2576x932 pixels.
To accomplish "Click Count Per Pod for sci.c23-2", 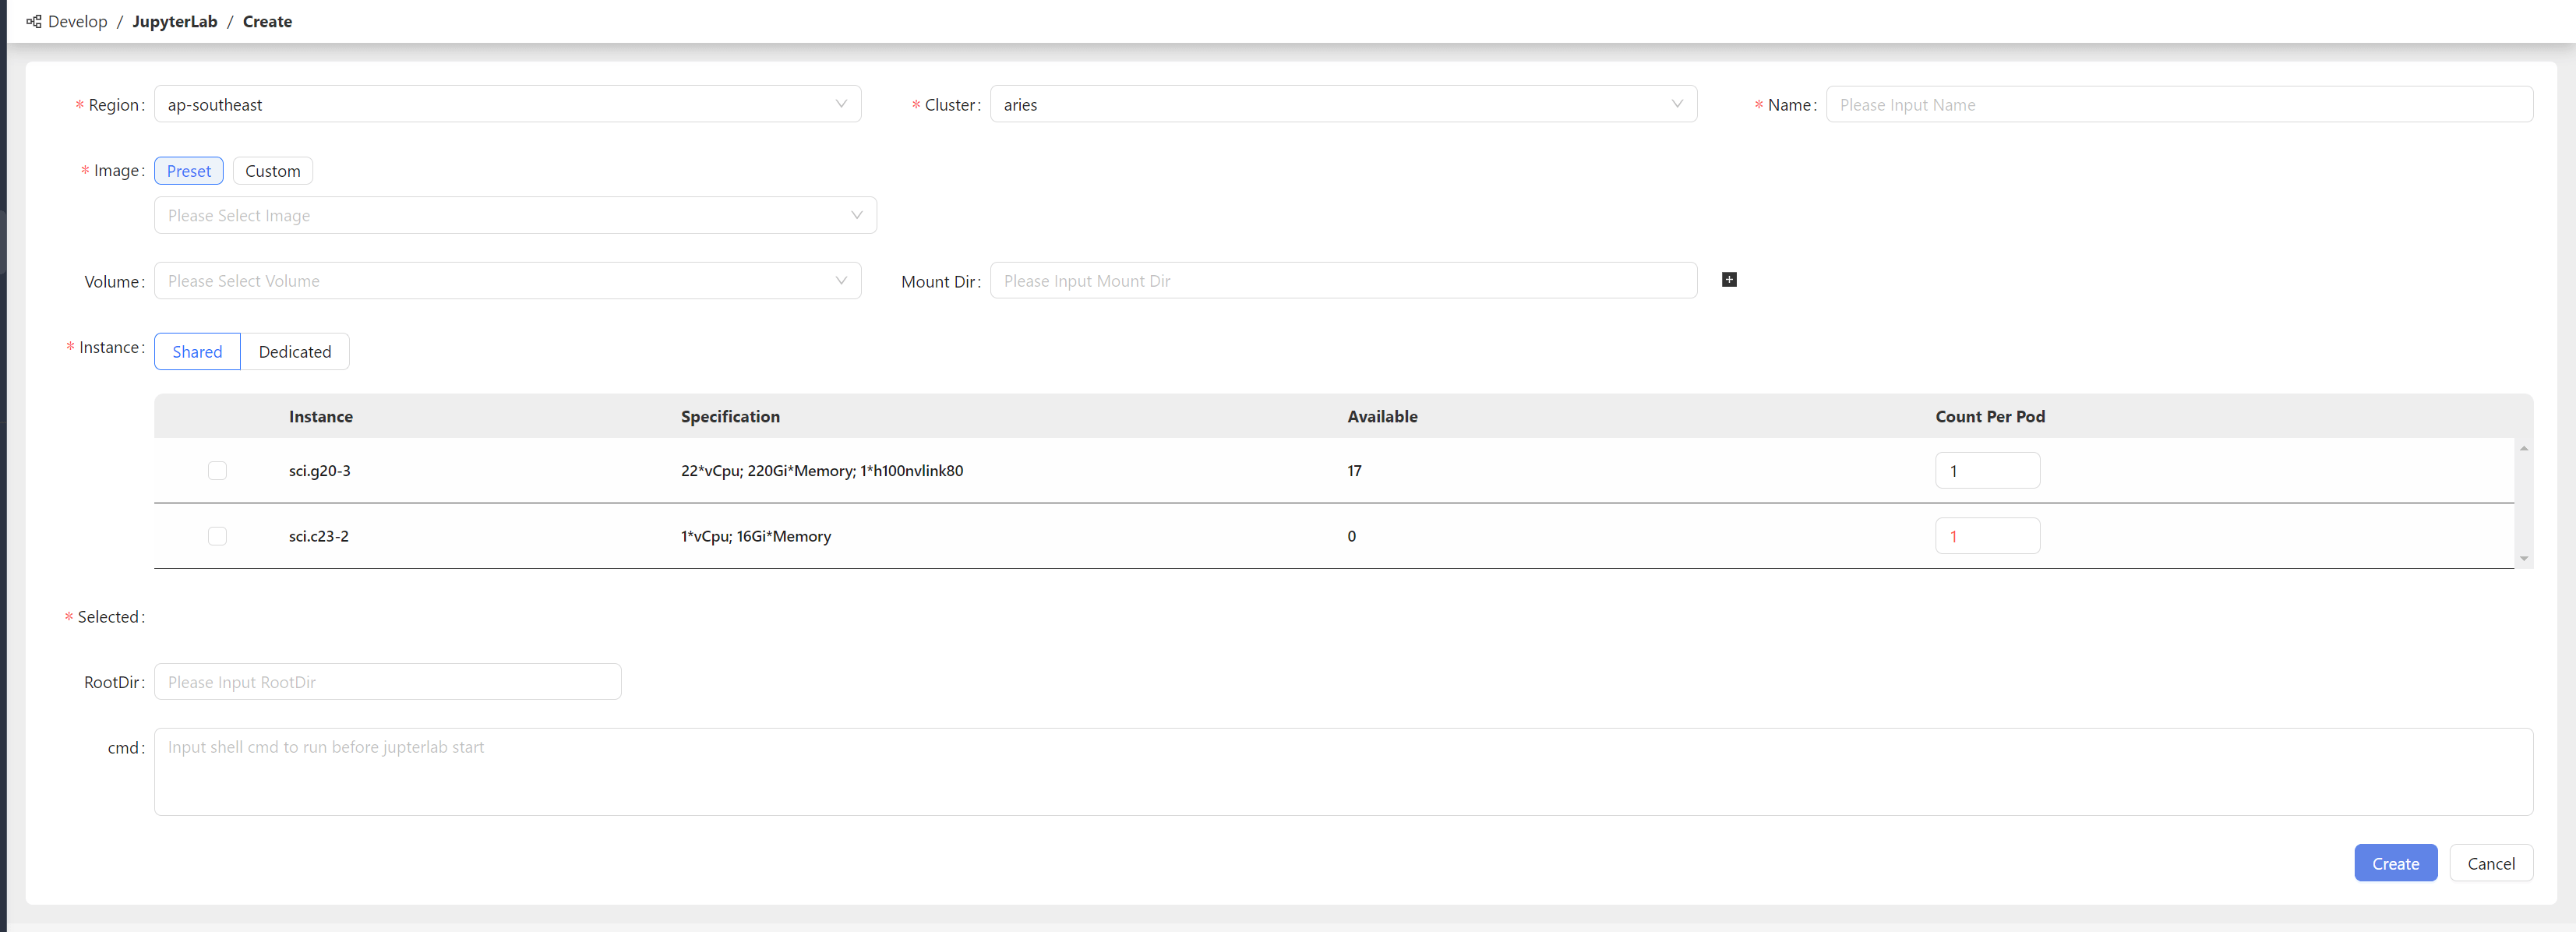I will point(1987,536).
